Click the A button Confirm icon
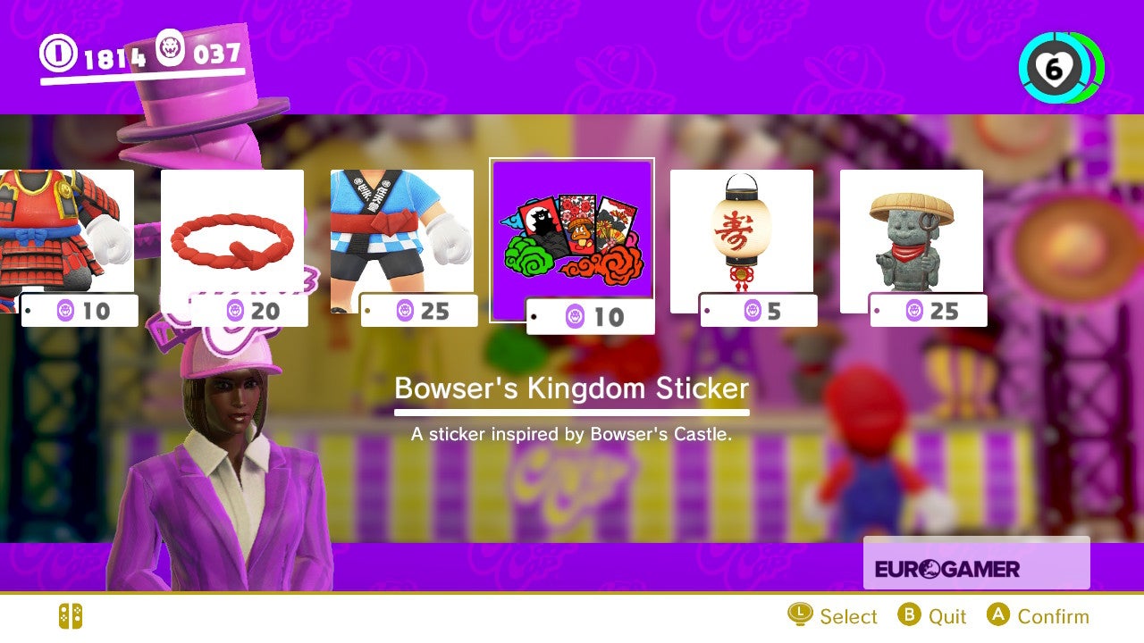Screen dimensions: 1144x643 (x=998, y=614)
